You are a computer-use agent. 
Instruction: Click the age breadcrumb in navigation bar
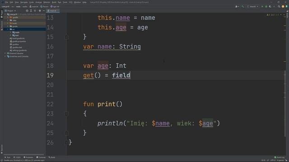(x=55, y=7)
